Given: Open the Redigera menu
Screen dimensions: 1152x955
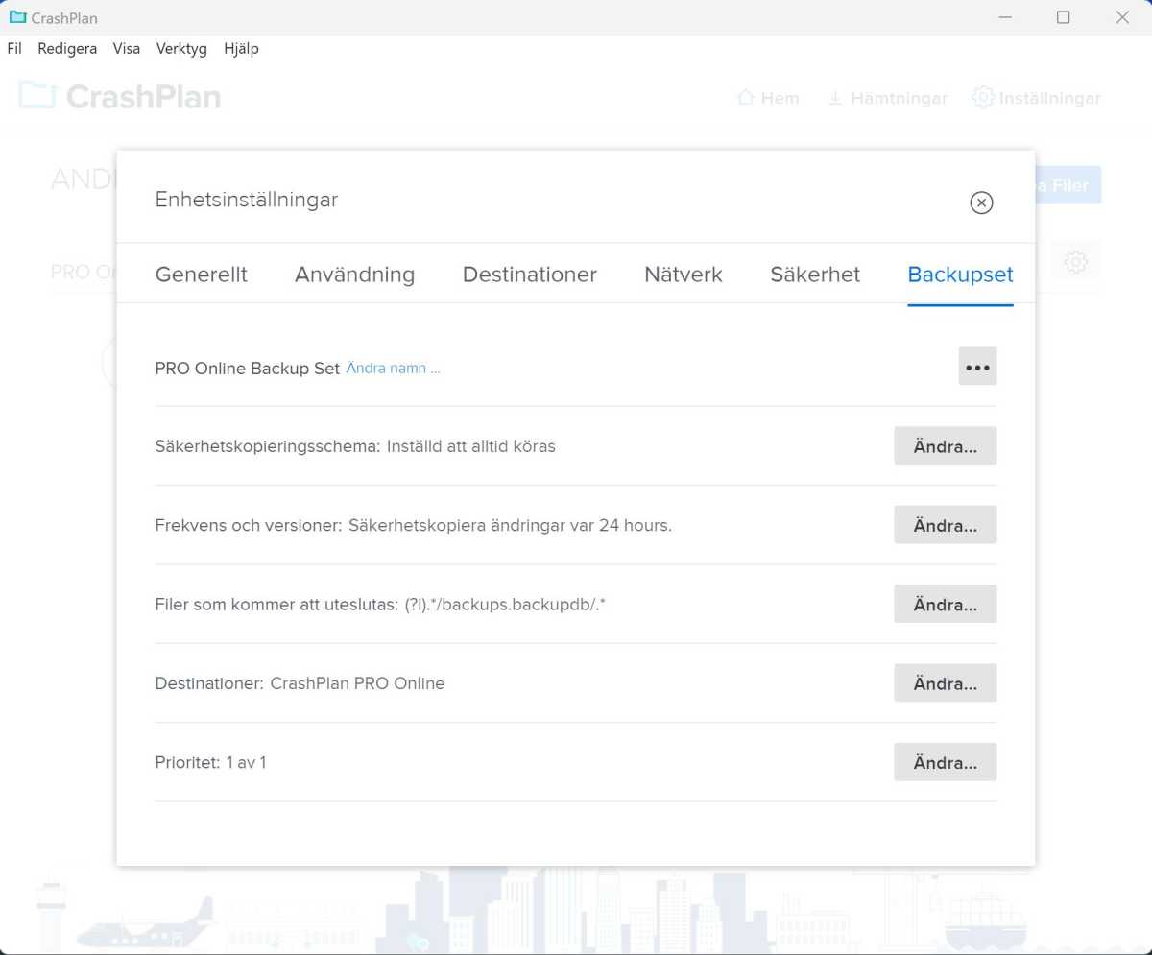Looking at the screenshot, I should tap(67, 49).
